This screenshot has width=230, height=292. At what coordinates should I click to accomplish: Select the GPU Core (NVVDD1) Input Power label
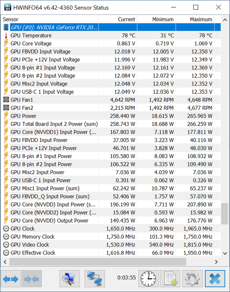(54, 132)
